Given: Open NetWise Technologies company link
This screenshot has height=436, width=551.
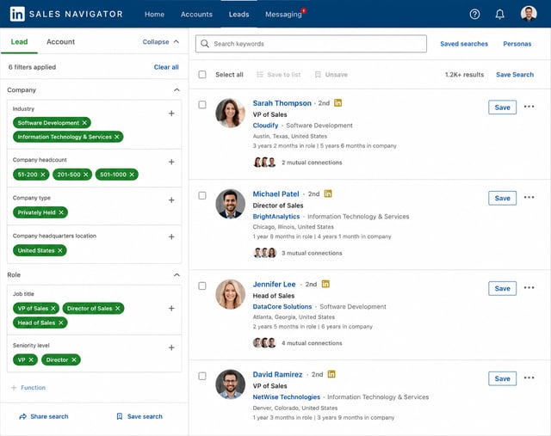Looking at the screenshot, I should pos(287,397).
